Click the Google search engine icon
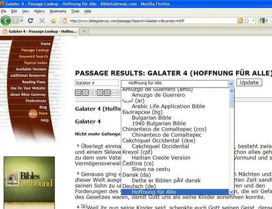Viewport: 272px width, 209px height. pyautogui.click(x=262, y=21)
